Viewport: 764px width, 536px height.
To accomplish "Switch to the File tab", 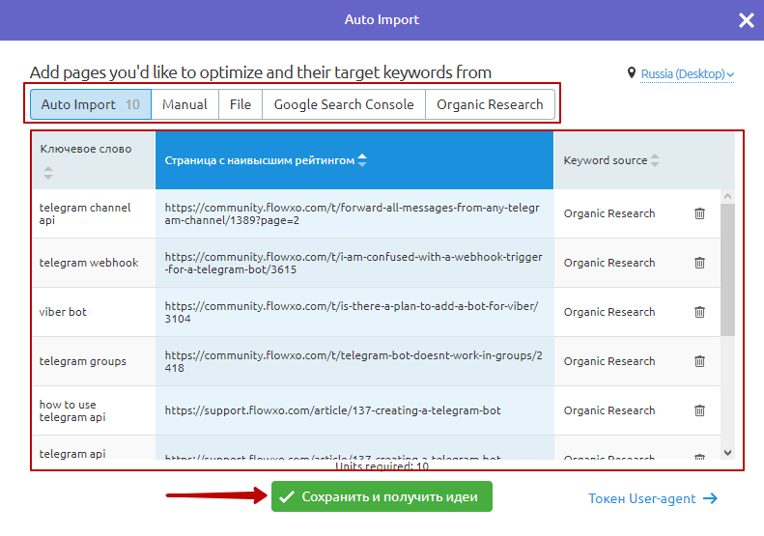I will pyautogui.click(x=241, y=104).
